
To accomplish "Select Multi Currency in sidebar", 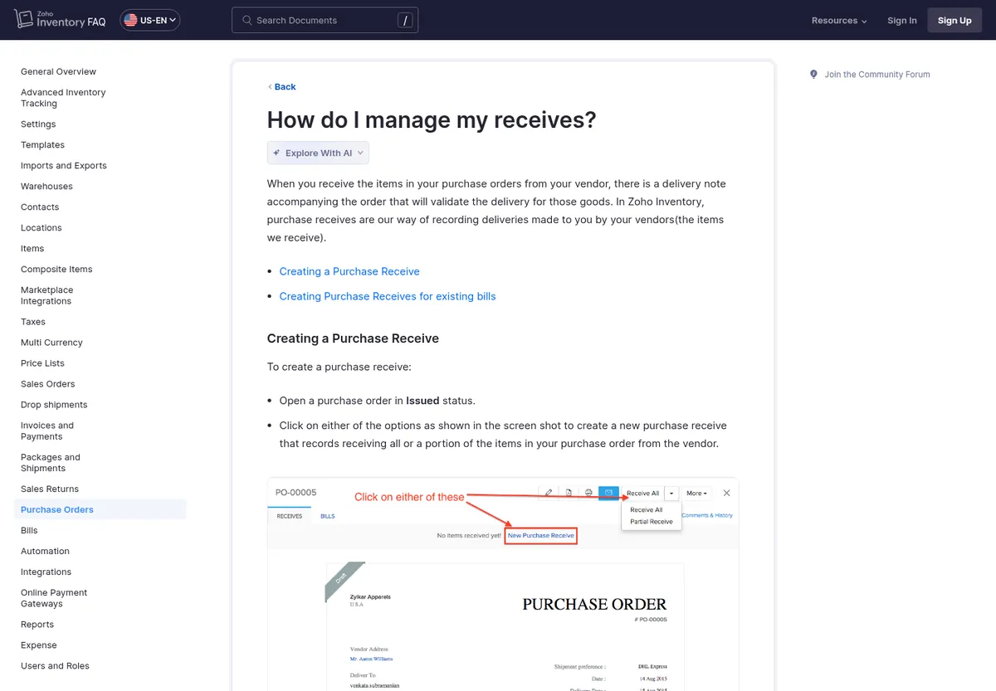I will 51,343.
